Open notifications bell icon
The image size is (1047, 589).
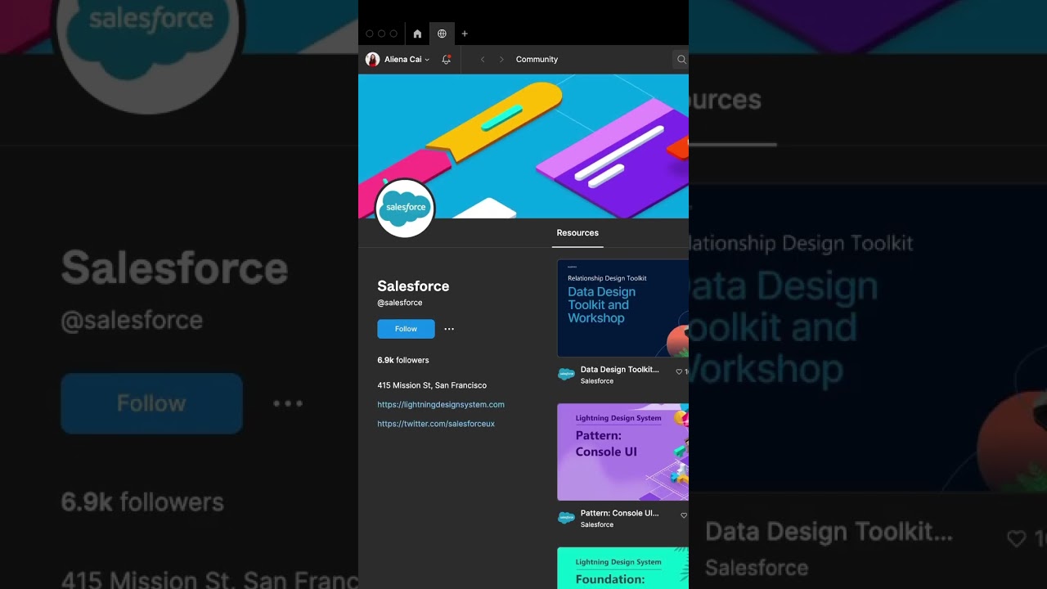(446, 60)
